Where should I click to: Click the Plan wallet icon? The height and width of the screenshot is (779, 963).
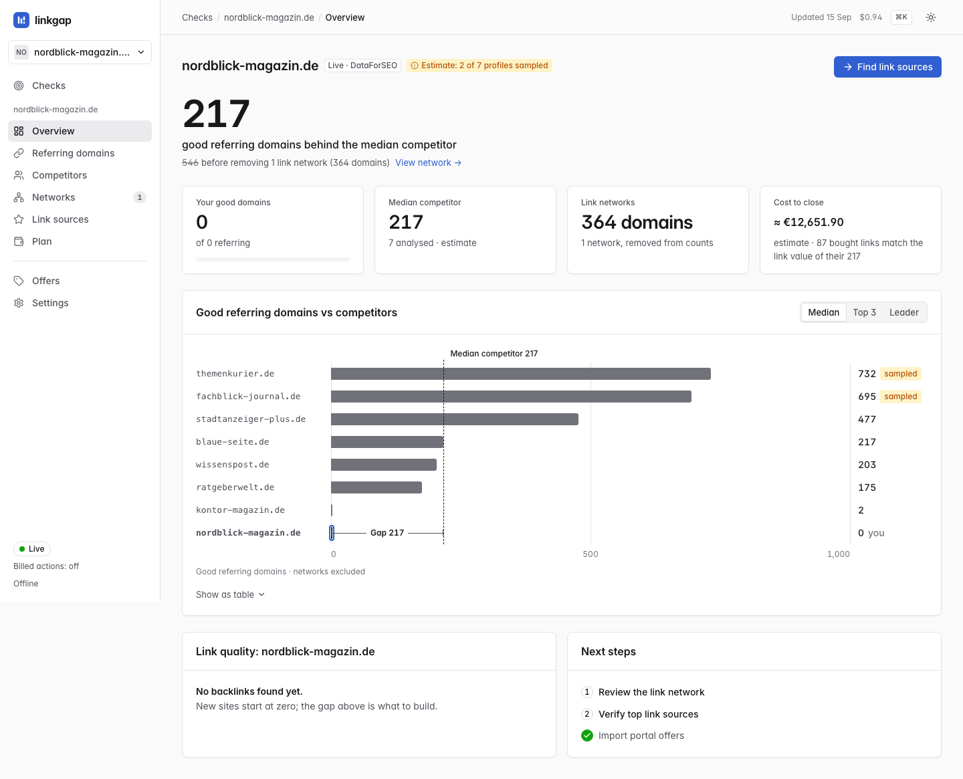(x=19, y=241)
